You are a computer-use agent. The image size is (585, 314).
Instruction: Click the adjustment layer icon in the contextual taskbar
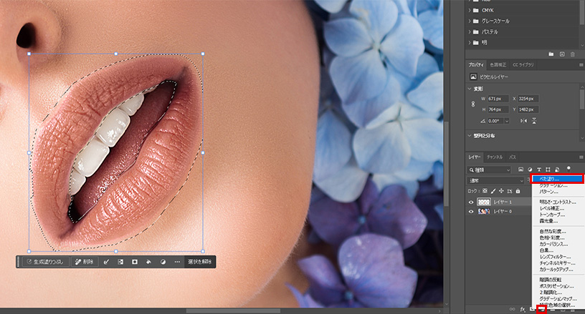[x=163, y=263]
